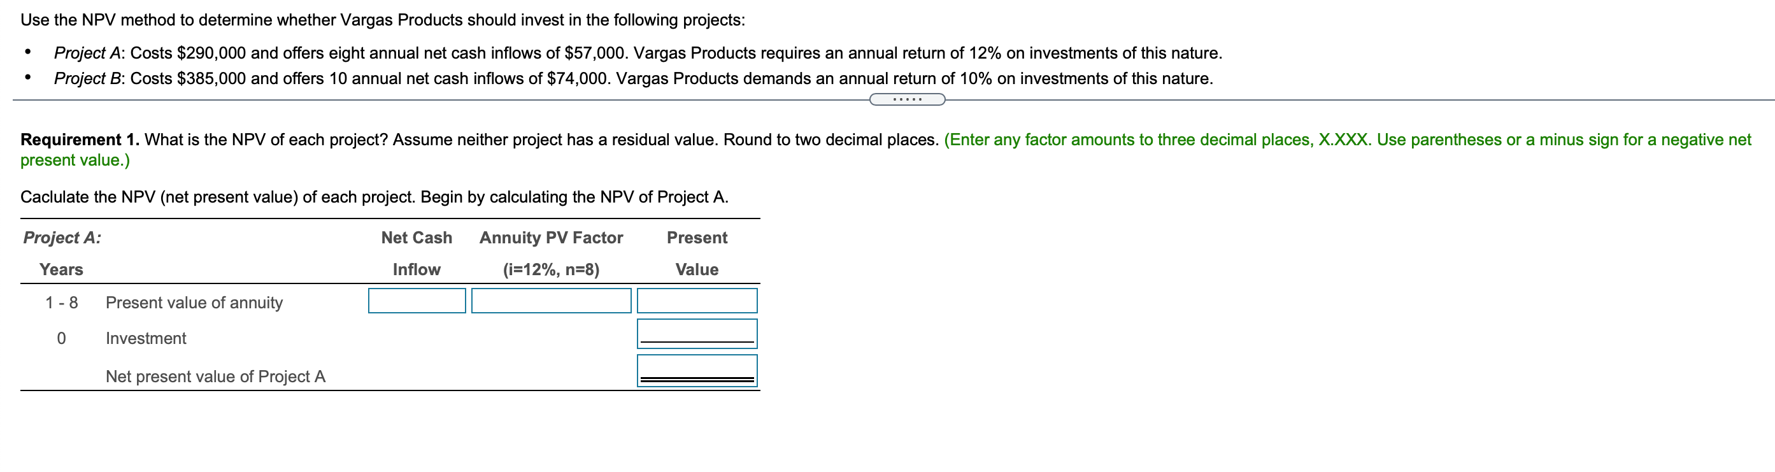Click the Years column header
Screen dimensions: 1775x472
tap(62, 269)
